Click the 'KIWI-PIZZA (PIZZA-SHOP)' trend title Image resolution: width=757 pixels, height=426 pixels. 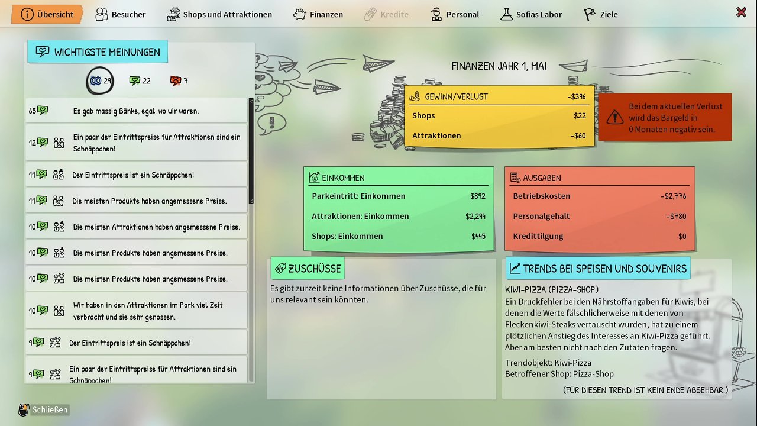[552, 289]
